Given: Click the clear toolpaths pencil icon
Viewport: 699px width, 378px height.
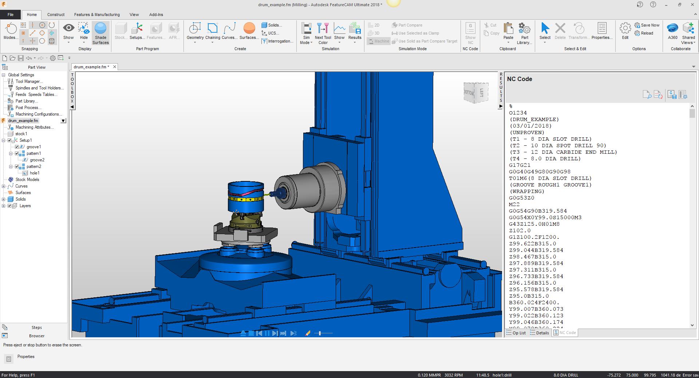Looking at the screenshot, I should (x=308, y=333).
